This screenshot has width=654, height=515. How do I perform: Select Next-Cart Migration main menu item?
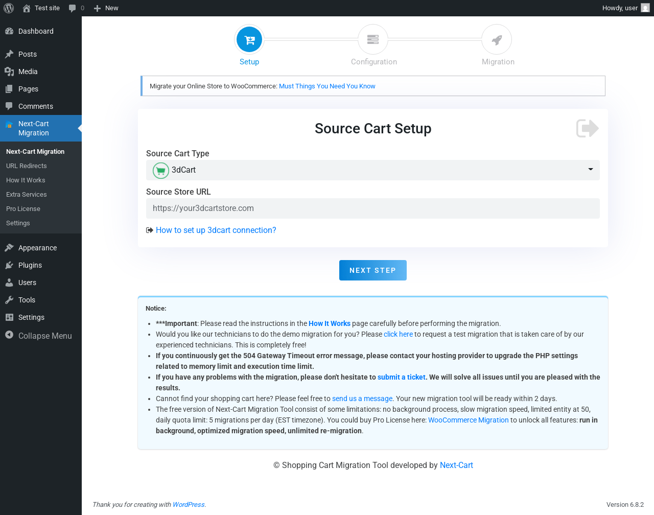(41, 128)
